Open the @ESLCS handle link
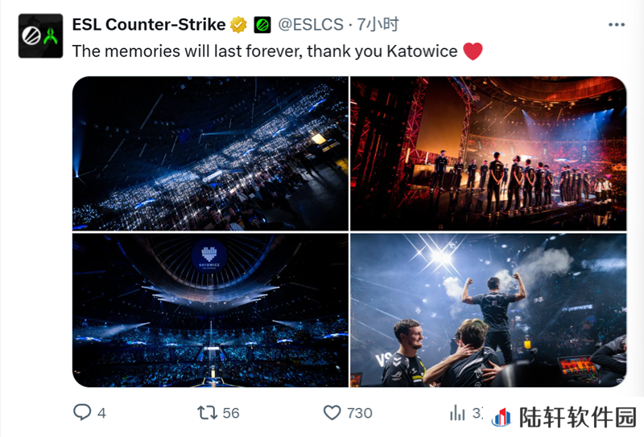The width and height of the screenshot is (644, 437). click(x=311, y=25)
